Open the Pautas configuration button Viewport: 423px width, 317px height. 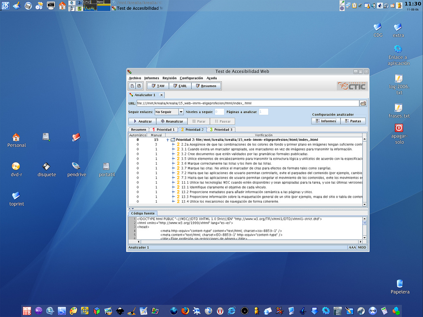pos(353,121)
